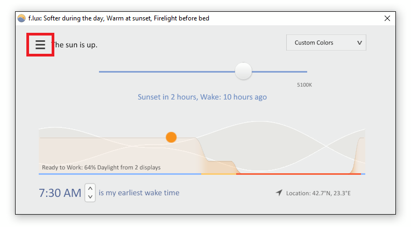
Task: Open the Custom Colors dropdown
Action: pos(326,42)
